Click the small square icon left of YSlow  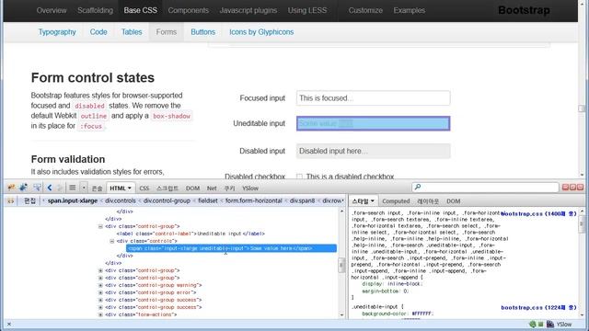[x=540, y=324]
